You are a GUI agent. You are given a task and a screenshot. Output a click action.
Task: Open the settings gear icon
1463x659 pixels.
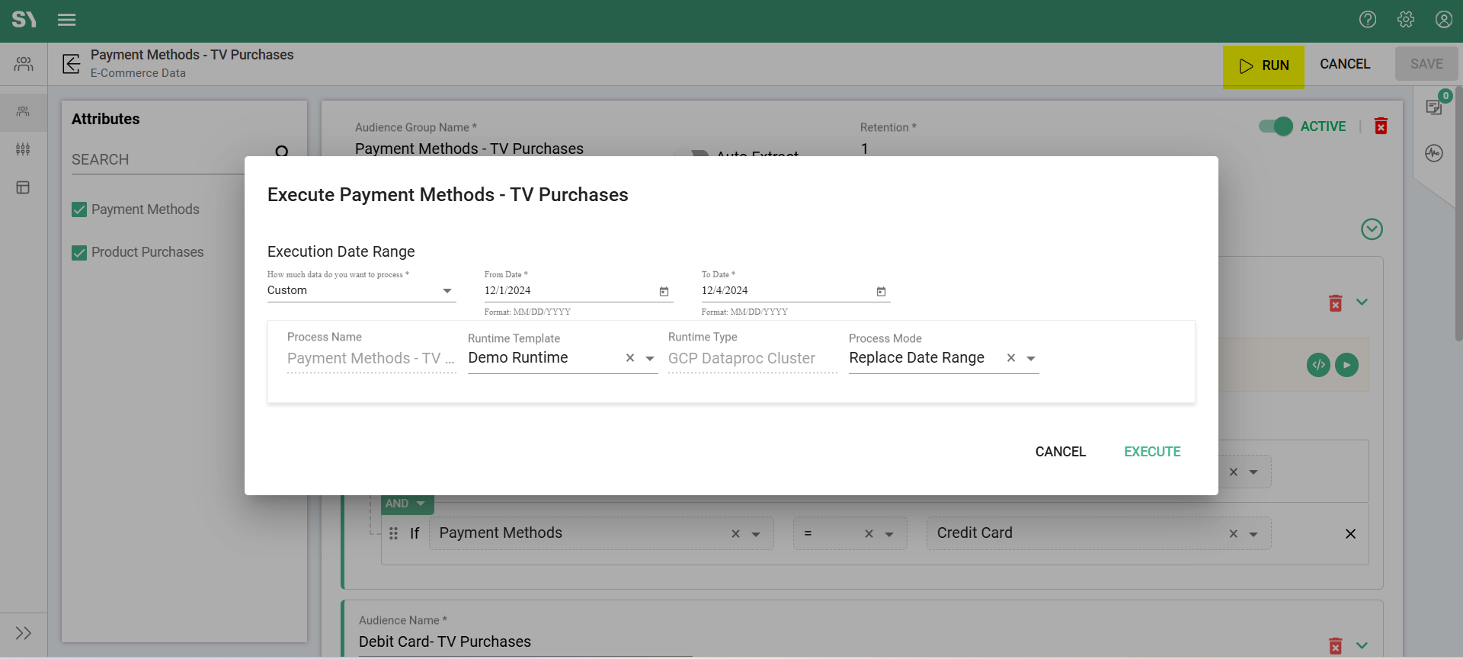[1406, 20]
